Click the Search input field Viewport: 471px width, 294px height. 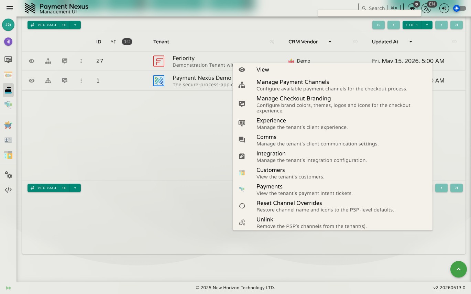(381, 8)
